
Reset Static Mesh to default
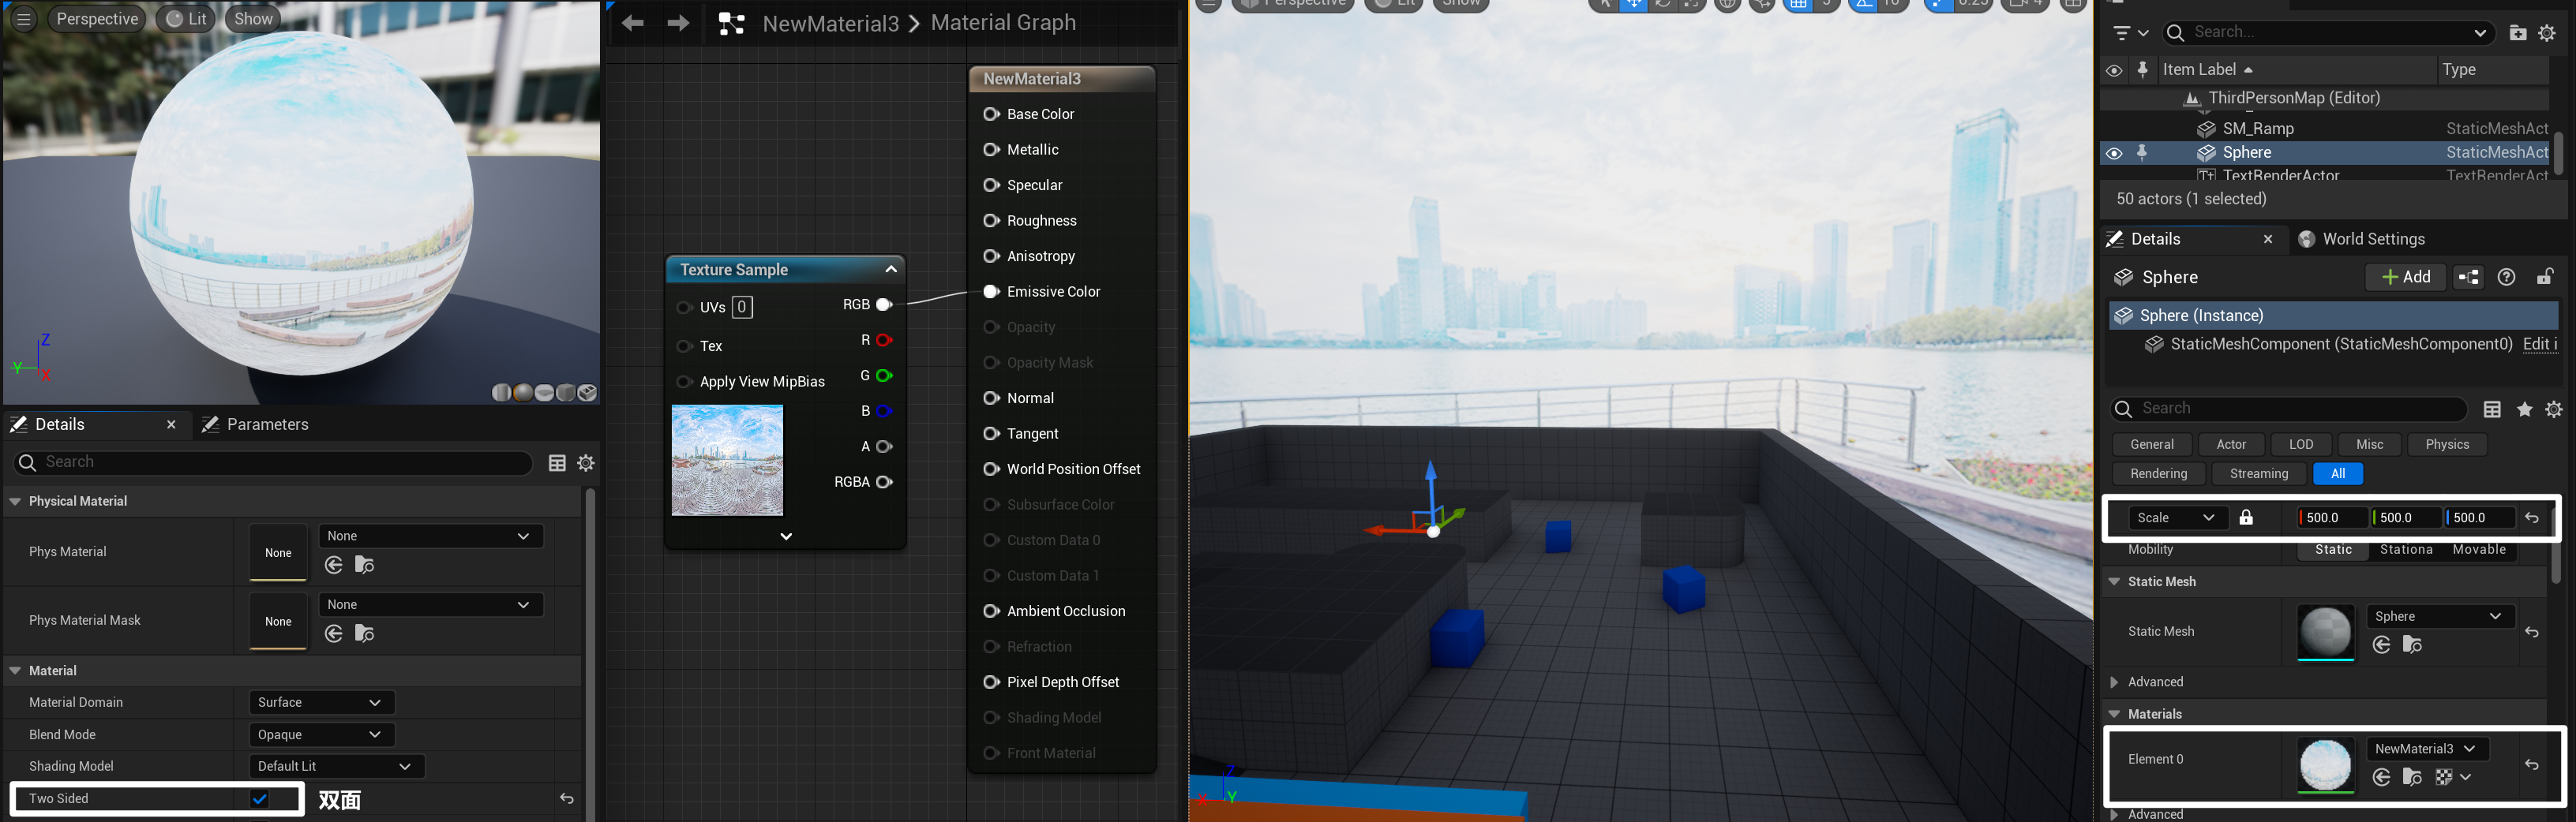tap(2532, 631)
